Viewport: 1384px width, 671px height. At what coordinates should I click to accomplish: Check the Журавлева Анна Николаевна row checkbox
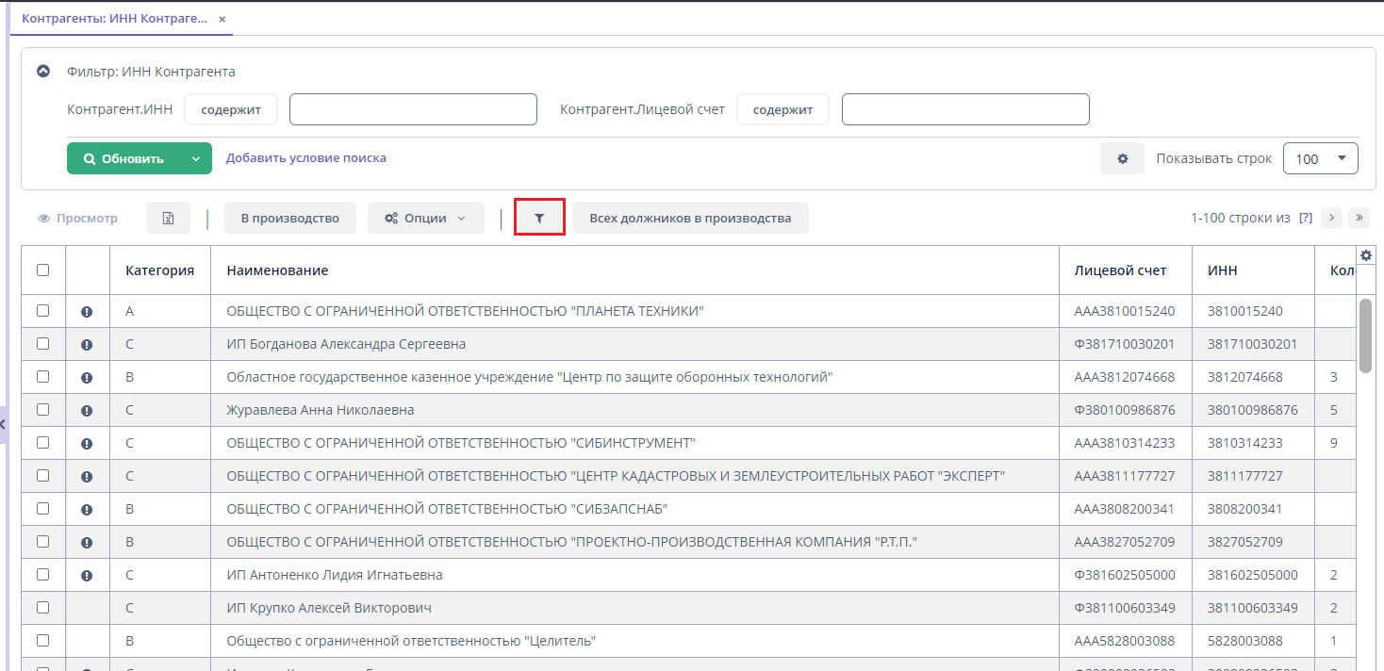[x=42, y=410]
